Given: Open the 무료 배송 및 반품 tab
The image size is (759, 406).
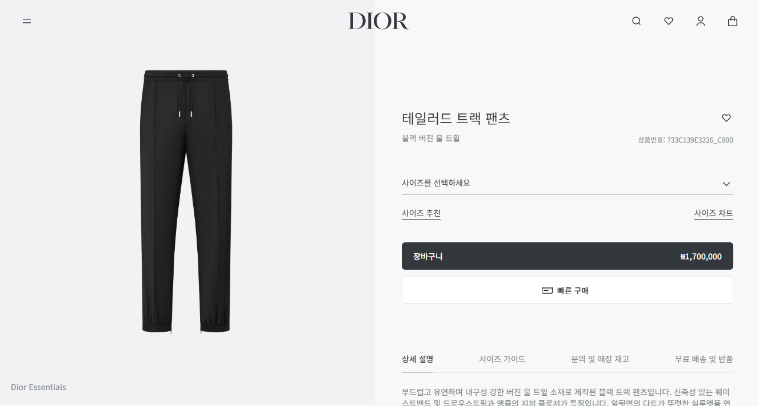Looking at the screenshot, I should pyautogui.click(x=704, y=359).
